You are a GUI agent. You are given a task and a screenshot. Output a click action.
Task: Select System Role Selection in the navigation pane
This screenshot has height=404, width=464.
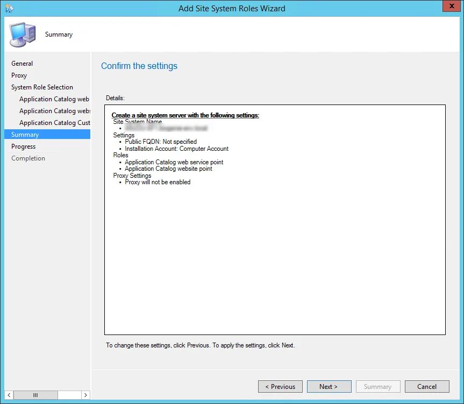point(41,87)
